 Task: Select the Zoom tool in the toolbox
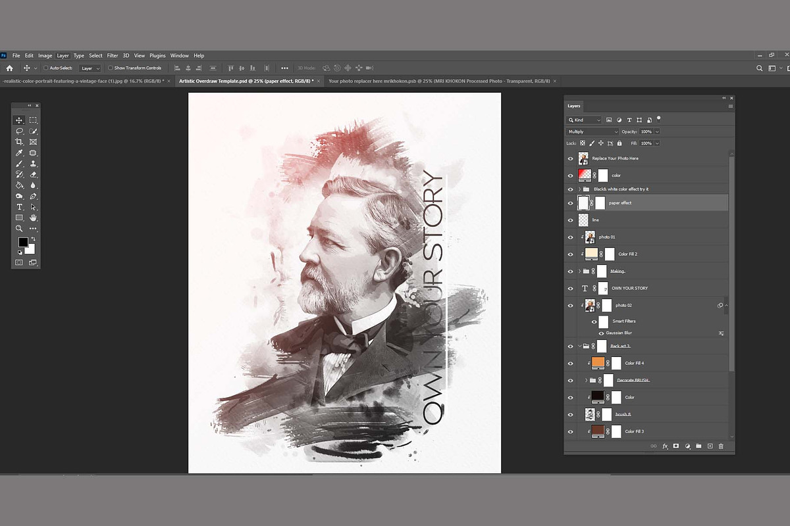[x=19, y=229]
